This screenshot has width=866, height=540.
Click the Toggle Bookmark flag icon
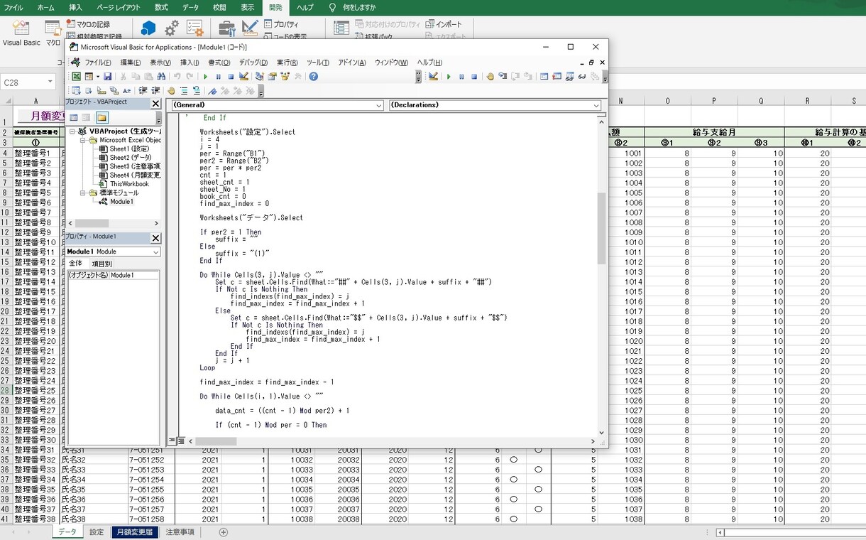pos(212,90)
